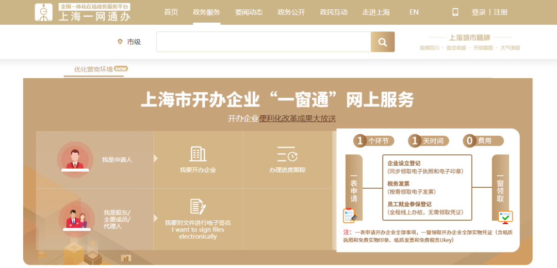Click the location pin icon beside 市级
Image resolution: width=557 pixels, height=268 pixels.
[120, 42]
